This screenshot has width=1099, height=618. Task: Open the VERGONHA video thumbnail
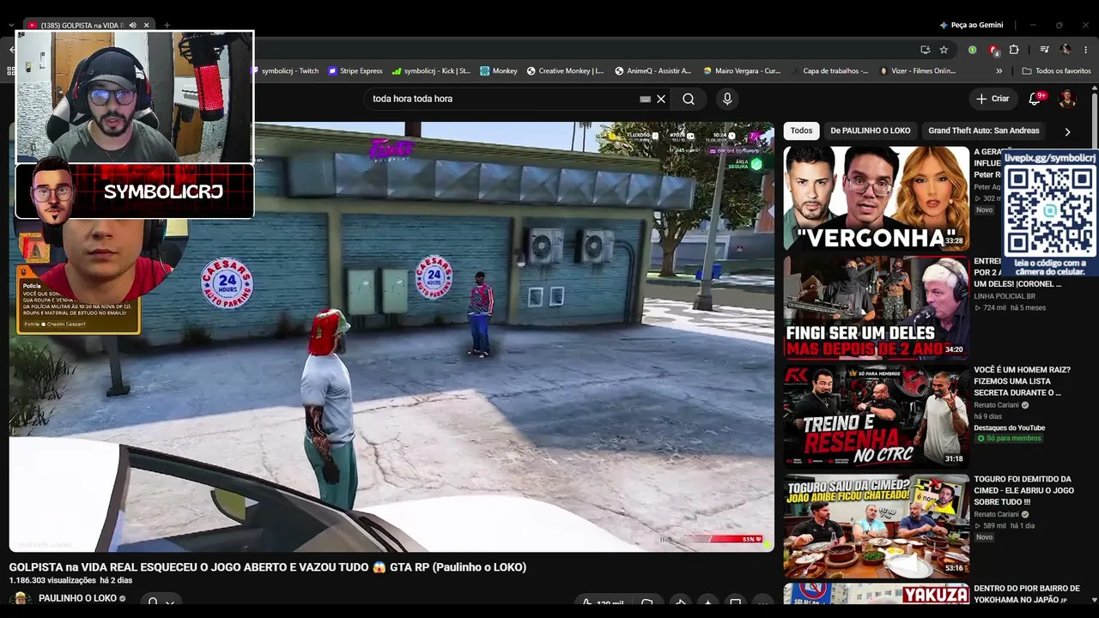tap(876, 197)
